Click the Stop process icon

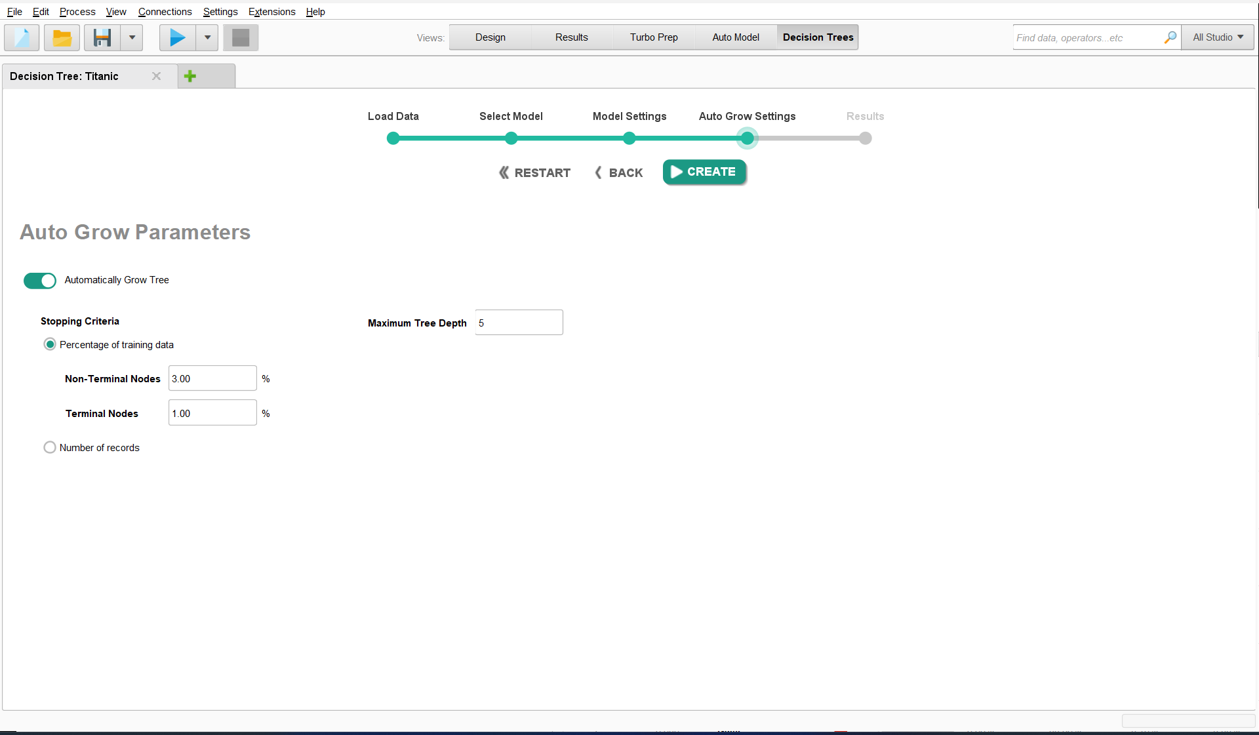240,37
